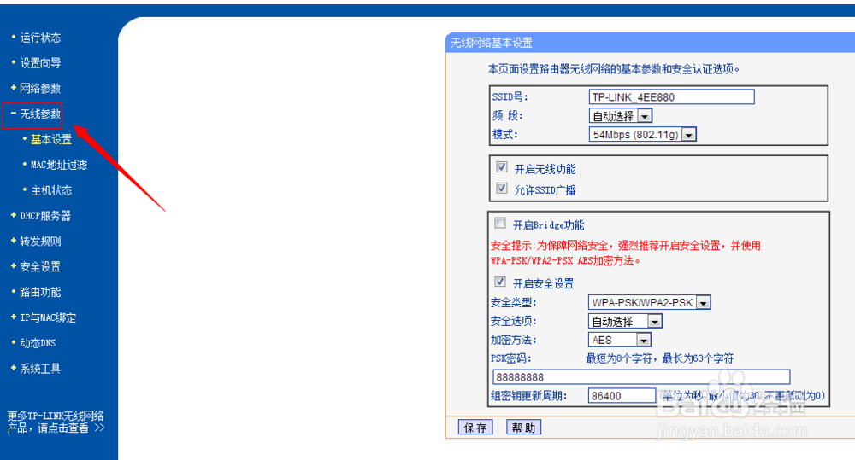
Task: Click the 本页面设置路由器无线网络 description text
Action: pos(613,69)
